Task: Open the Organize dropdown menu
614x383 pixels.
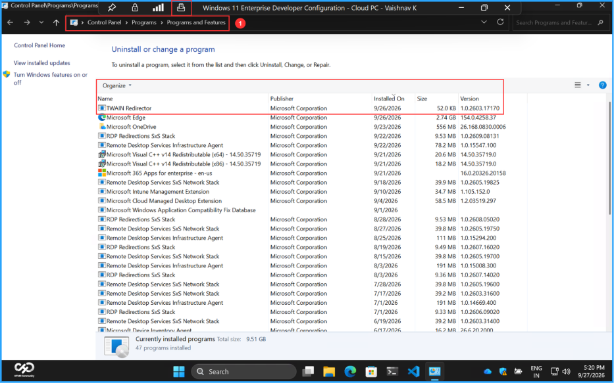Action: click(x=116, y=85)
